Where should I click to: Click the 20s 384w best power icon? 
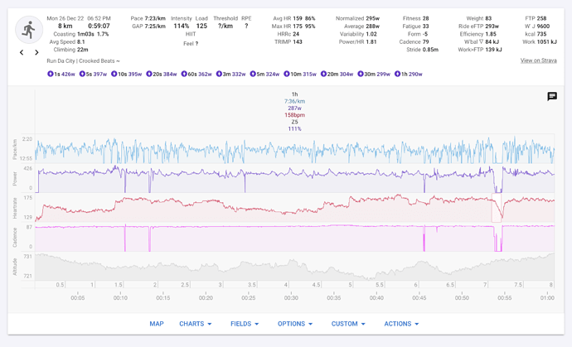tap(149, 74)
